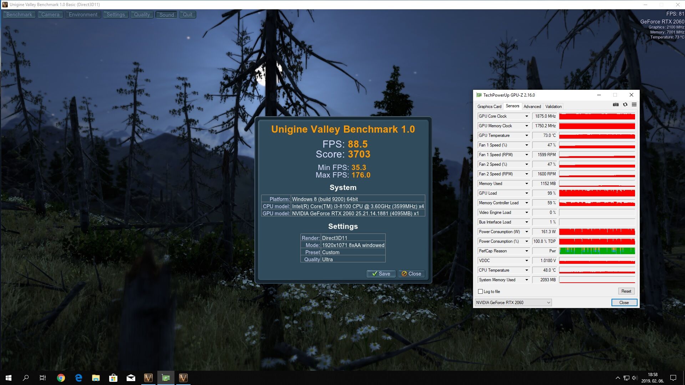This screenshot has height=385, width=685.
Task: Save the benchmark results
Action: pos(381,274)
